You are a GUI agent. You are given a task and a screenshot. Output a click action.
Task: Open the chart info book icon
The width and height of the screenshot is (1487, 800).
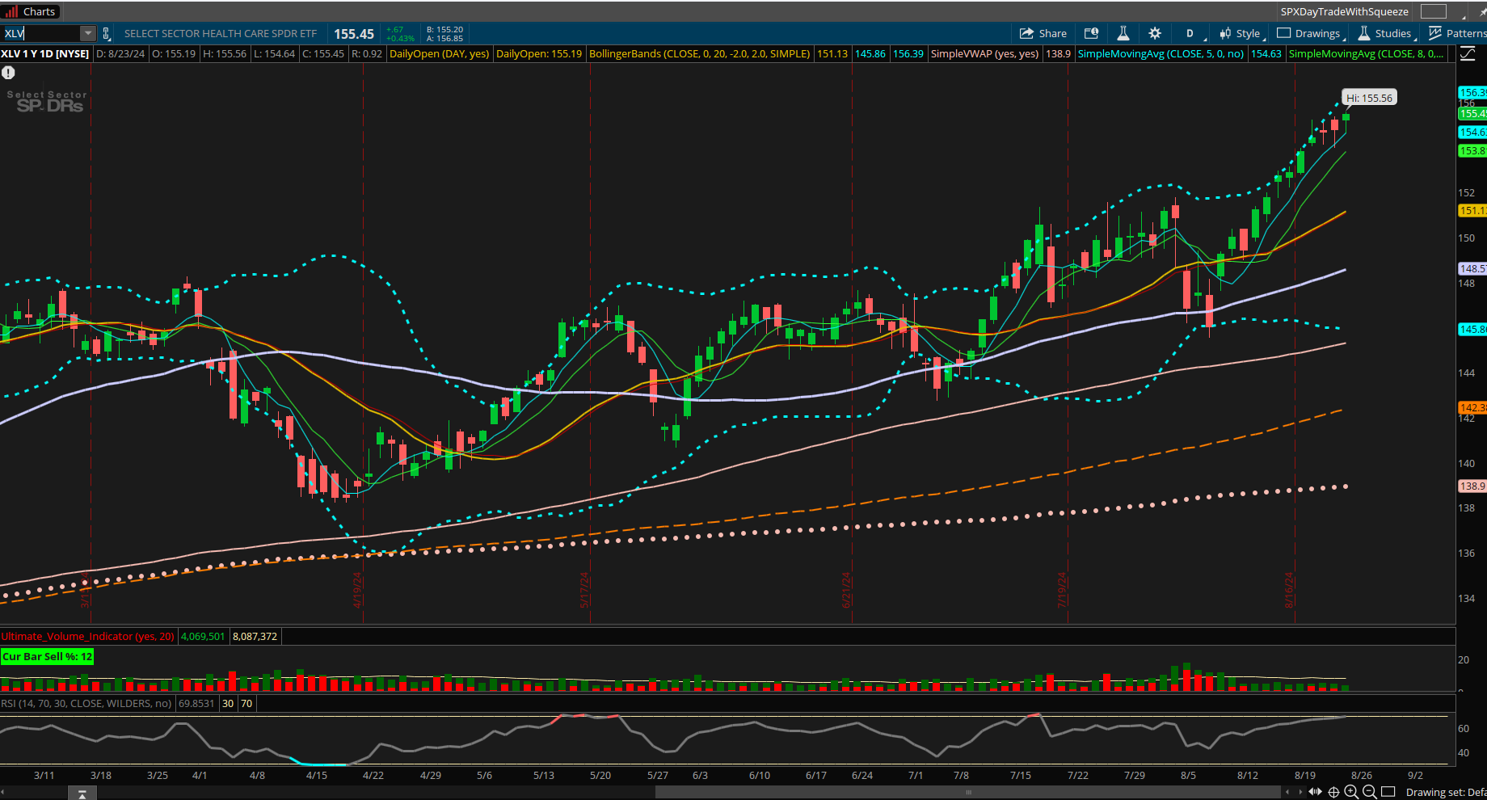pos(1091,33)
